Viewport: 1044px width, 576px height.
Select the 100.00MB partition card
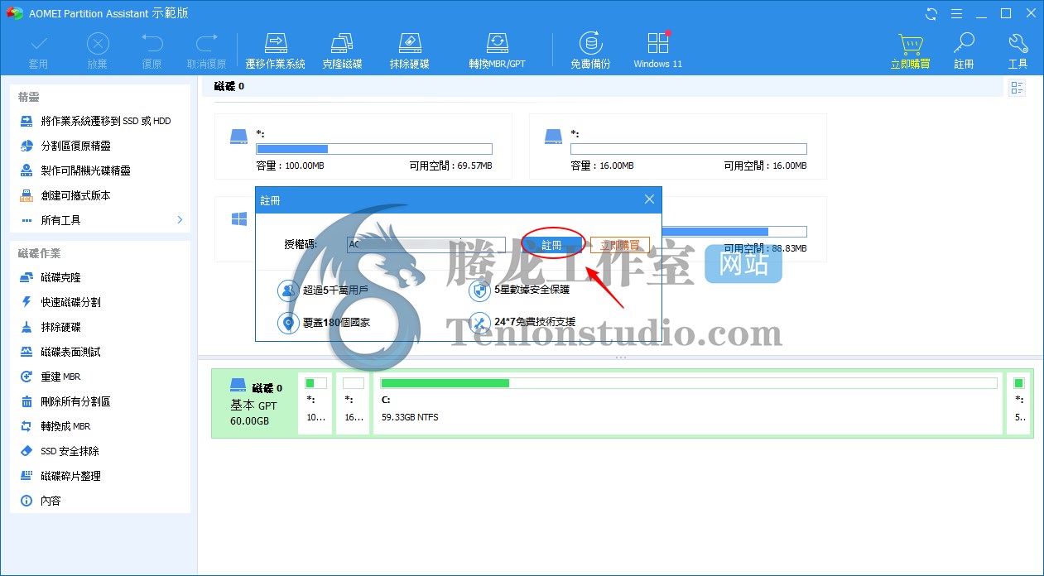(363, 146)
